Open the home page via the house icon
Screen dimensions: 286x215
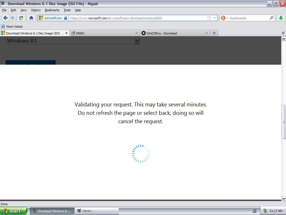tap(31, 18)
